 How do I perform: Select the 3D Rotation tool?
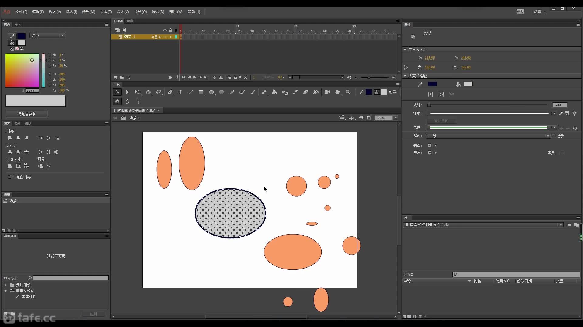point(148,92)
